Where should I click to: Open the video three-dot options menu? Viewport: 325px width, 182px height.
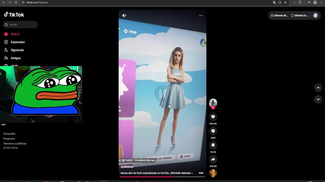point(201,15)
